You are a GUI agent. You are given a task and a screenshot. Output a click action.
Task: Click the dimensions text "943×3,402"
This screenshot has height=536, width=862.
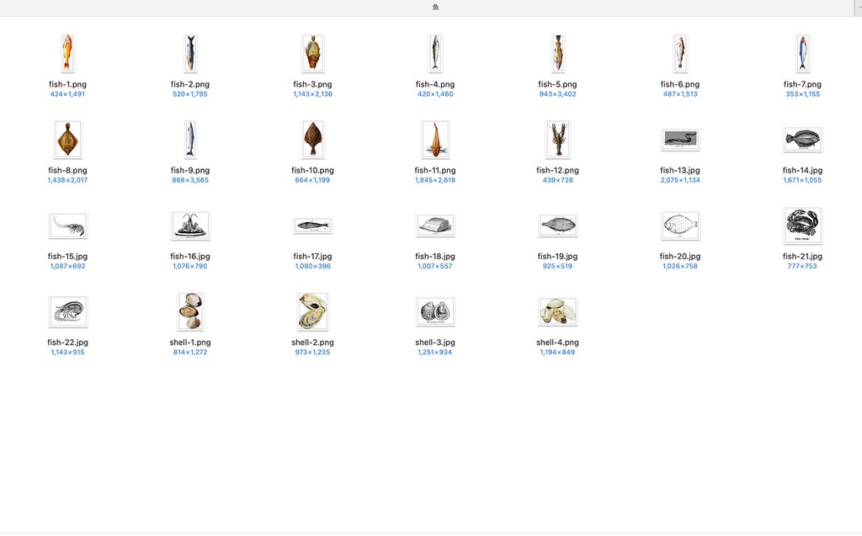[x=557, y=94]
